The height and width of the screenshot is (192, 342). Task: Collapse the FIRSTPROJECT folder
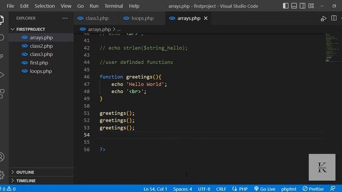point(30,29)
